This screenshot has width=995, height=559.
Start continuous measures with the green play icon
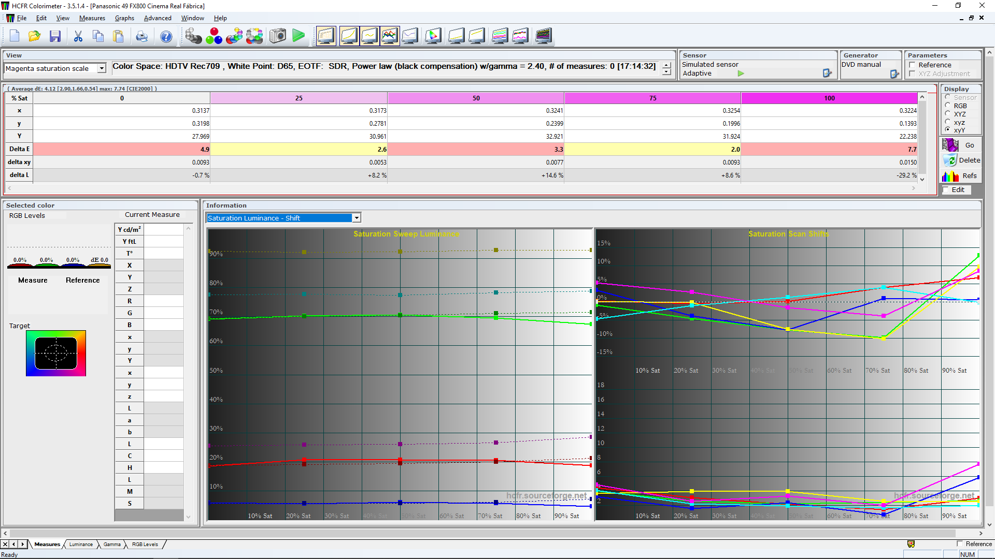tap(298, 36)
